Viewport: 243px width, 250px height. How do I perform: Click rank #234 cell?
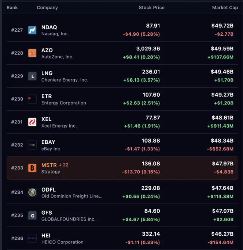[x=17, y=192]
